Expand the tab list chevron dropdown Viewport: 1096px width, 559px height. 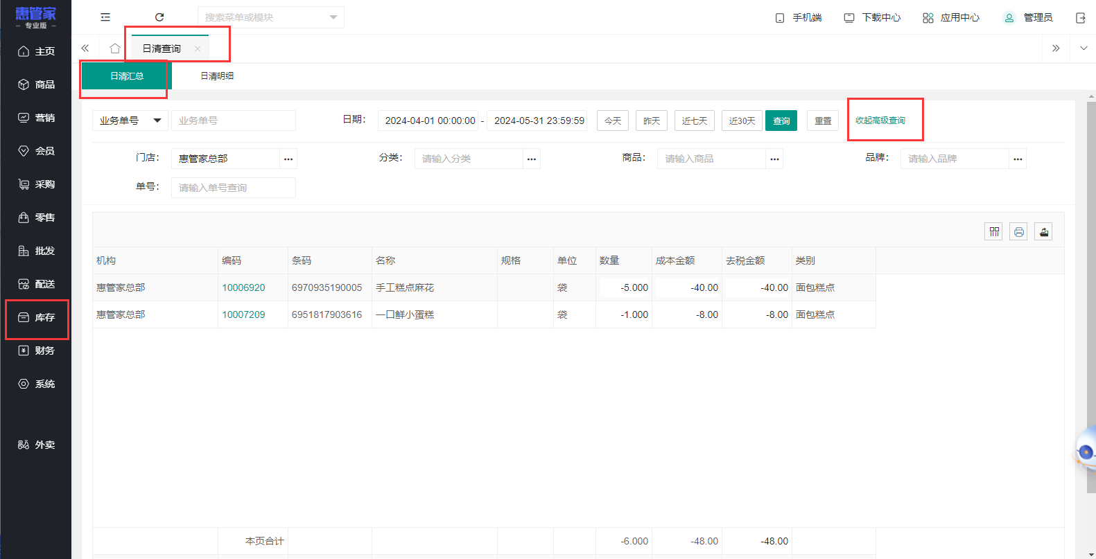click(1084, 48)
